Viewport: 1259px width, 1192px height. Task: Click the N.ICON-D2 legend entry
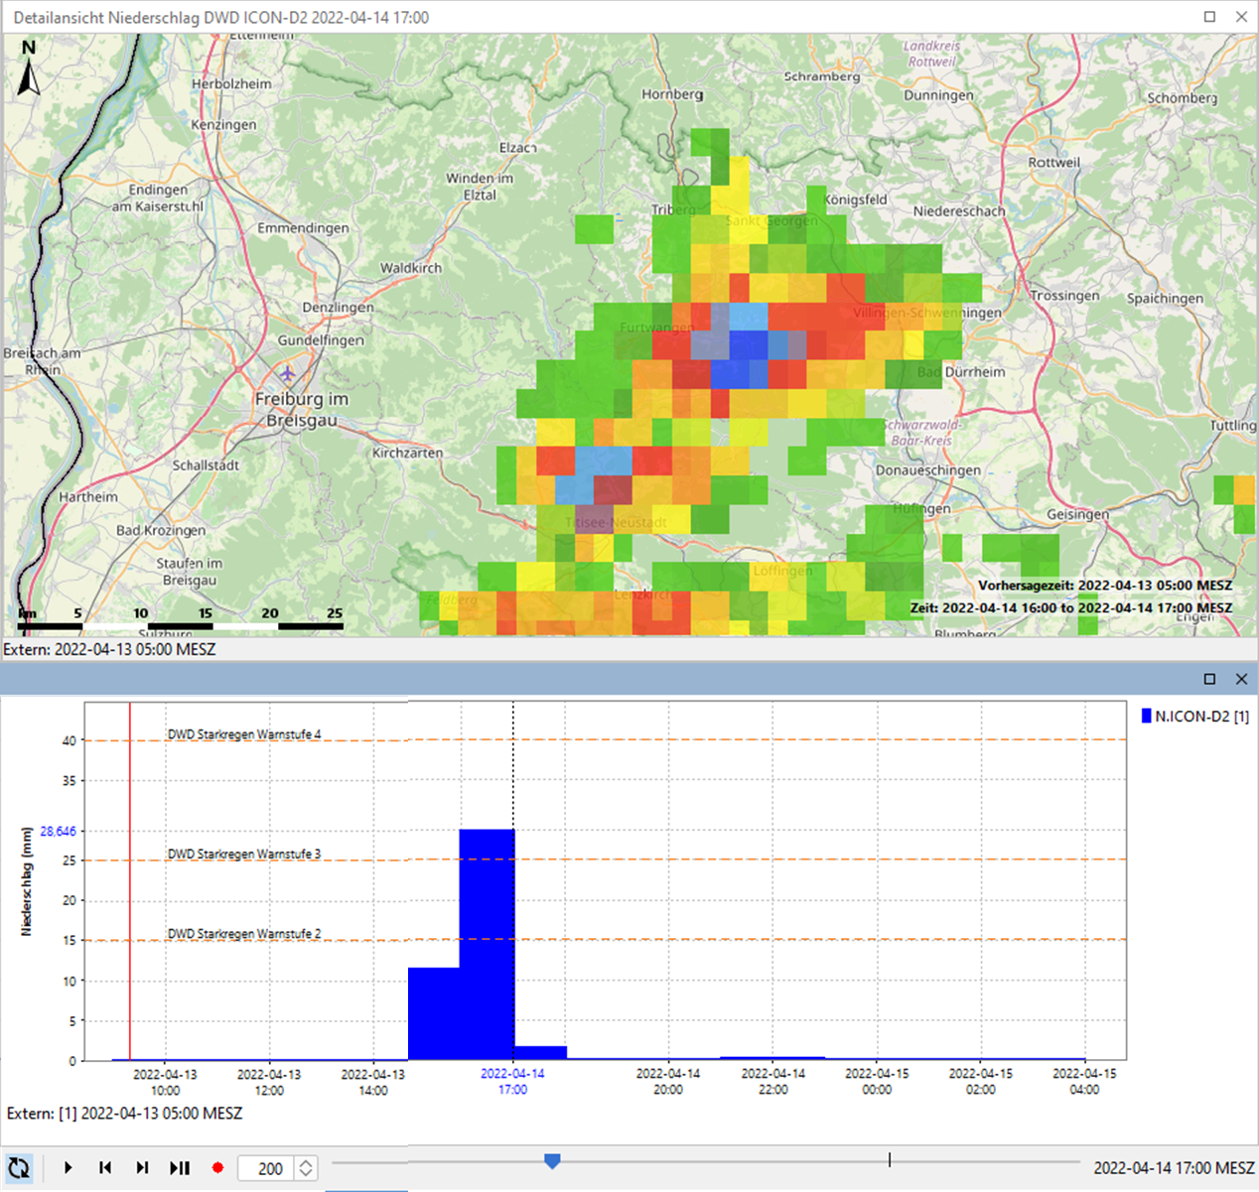[x=1194, y=716]
